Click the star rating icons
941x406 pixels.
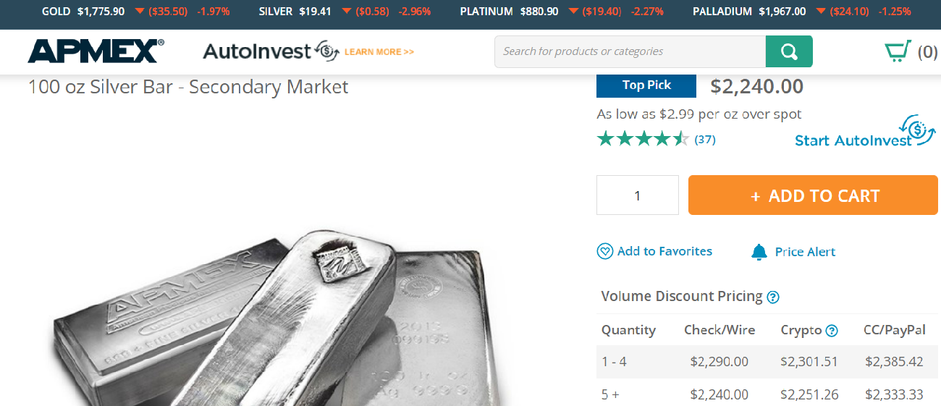[643, 139]
